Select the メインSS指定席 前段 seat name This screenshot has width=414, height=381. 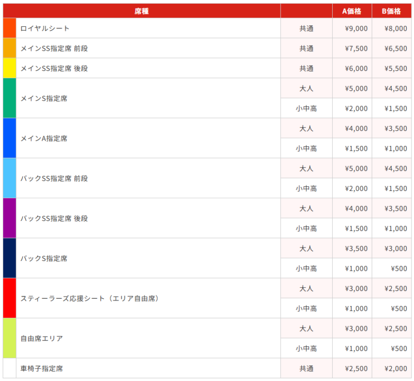tap(54, 48)
